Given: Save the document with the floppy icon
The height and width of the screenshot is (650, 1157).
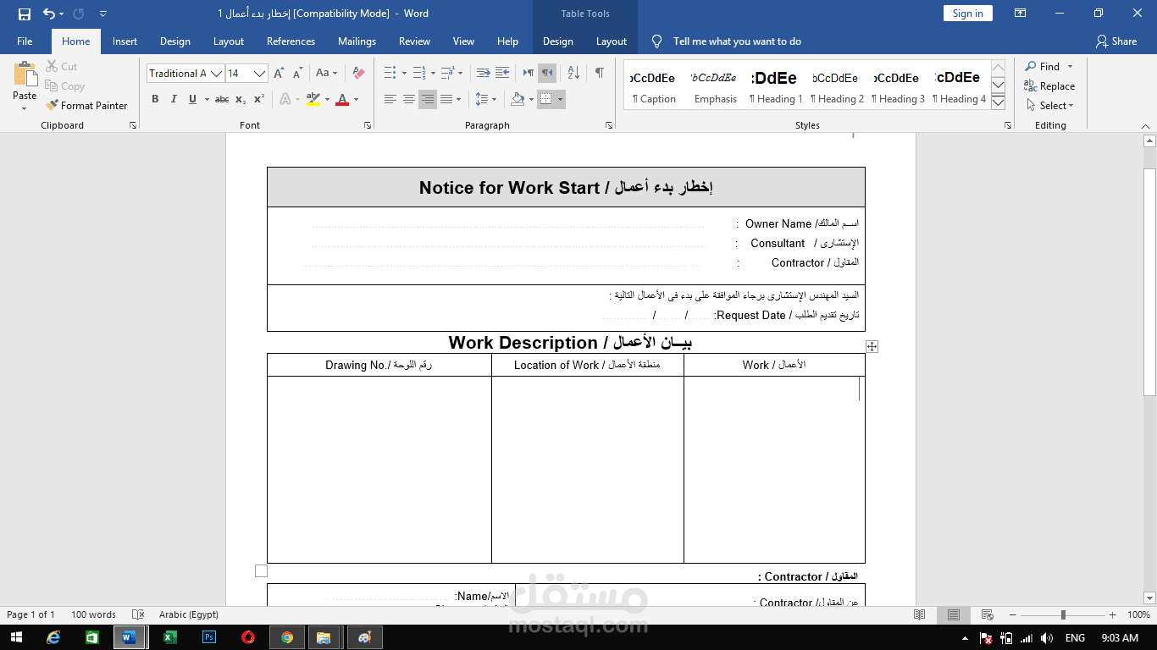Looking at the screenshot, I should pyautogui.click(x=25, y=14).
